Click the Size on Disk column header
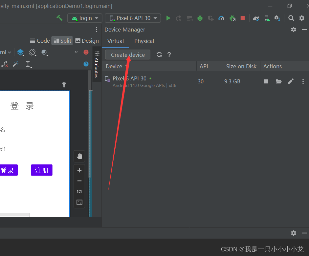 [241, 66]
